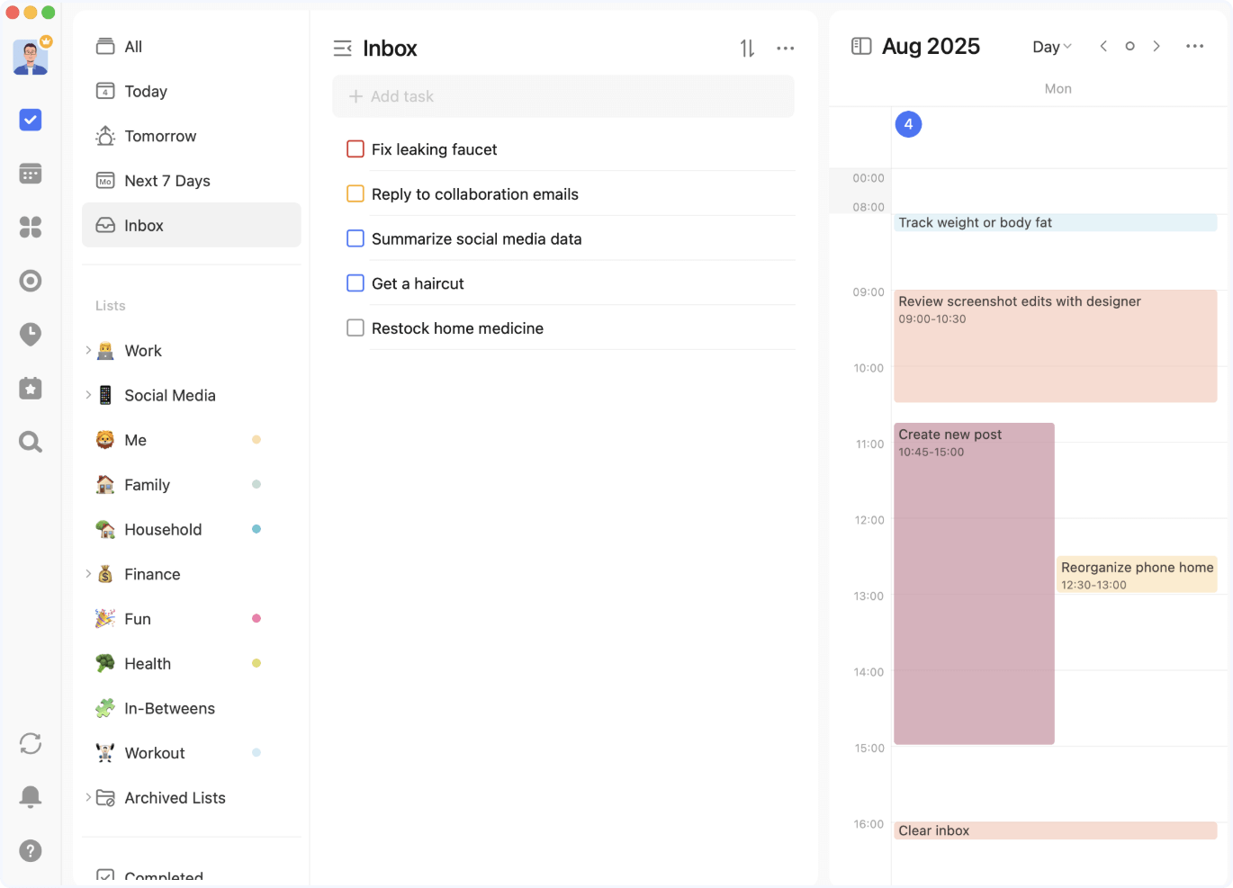Jump to today using the circle button

[x=1129, y=46]
